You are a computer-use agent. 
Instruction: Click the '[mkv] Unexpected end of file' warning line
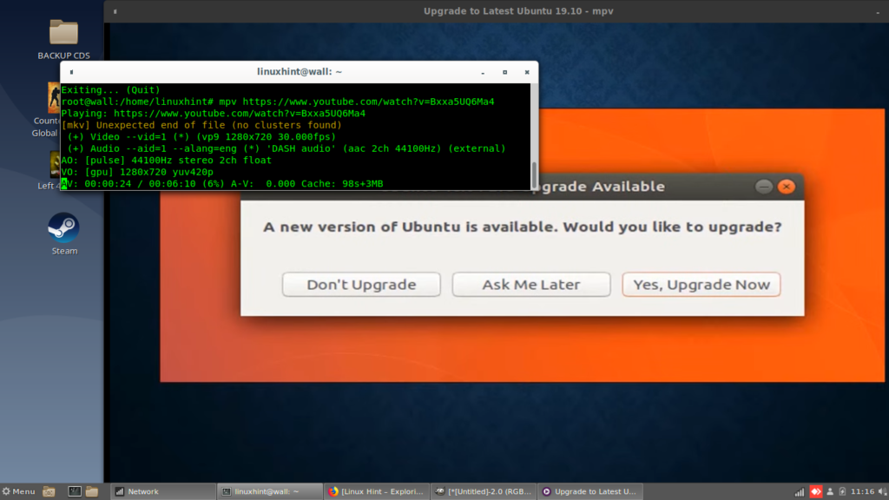click(201, 125)
